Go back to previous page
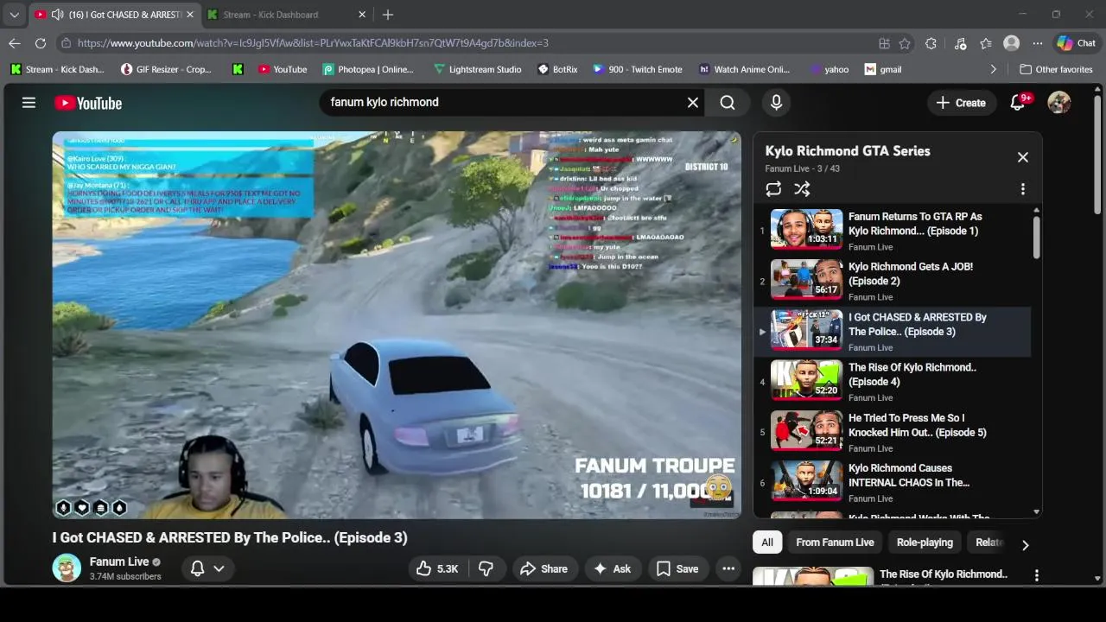 pyautogui.click(x=15, y=43)
